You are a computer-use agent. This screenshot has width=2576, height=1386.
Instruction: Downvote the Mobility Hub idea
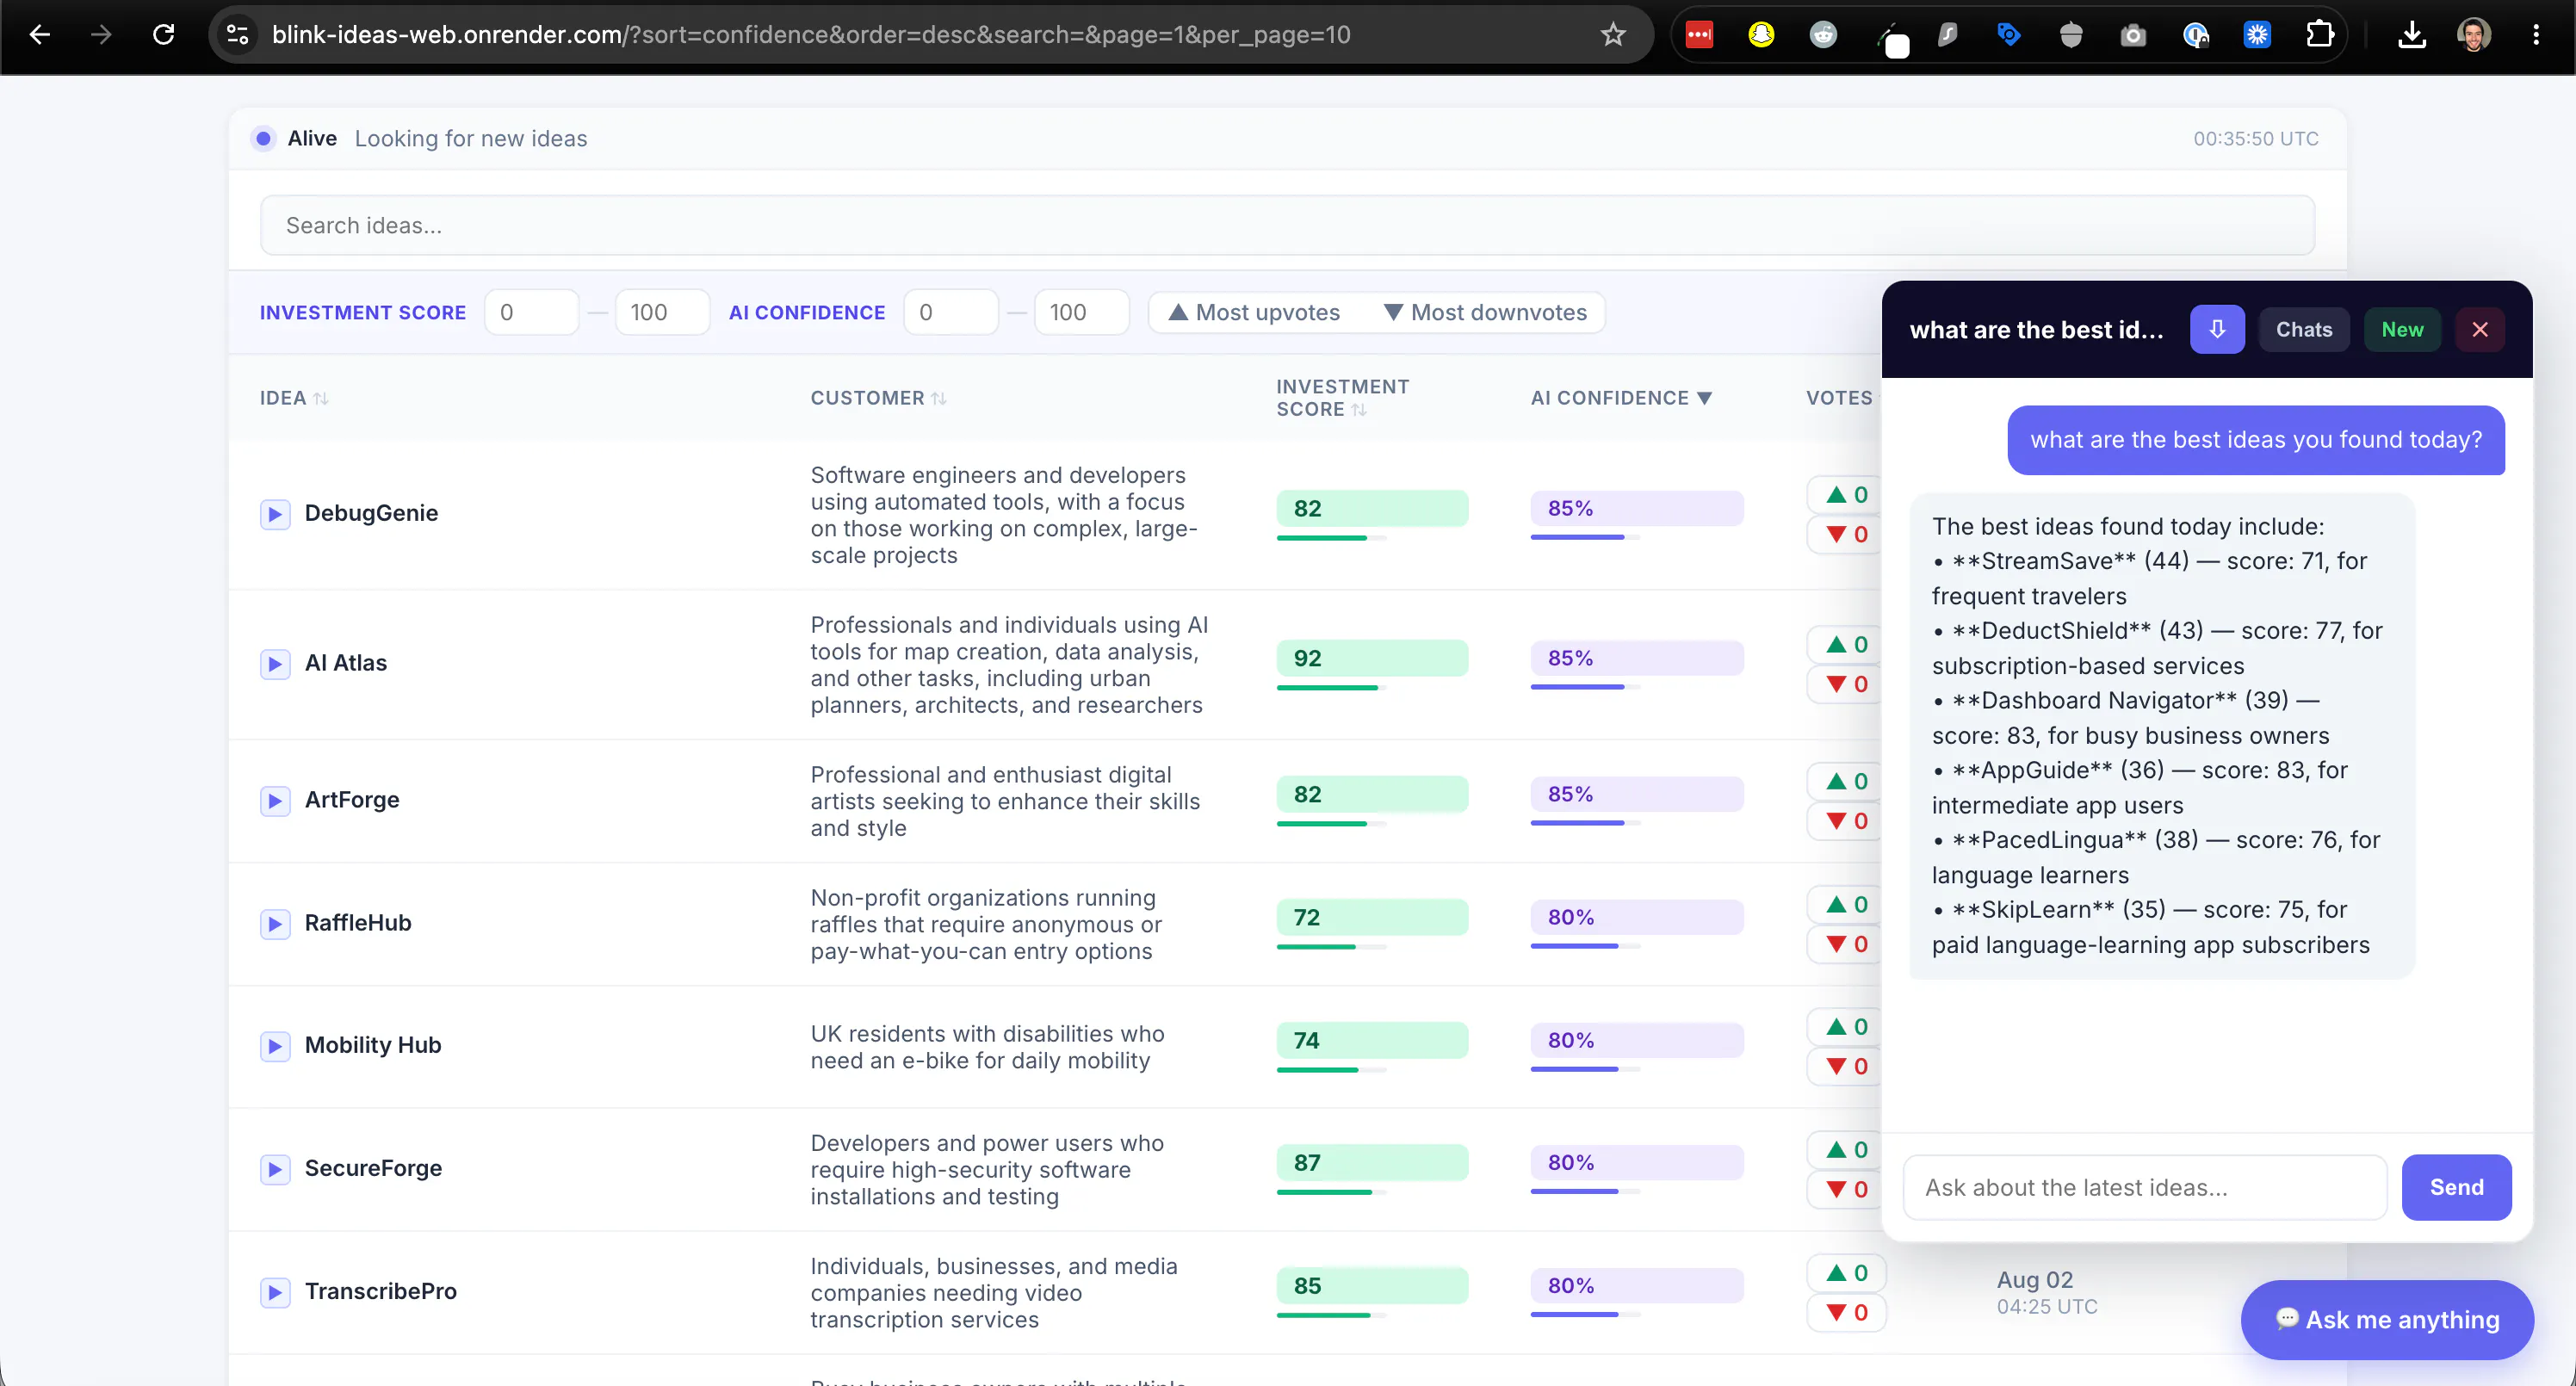click(x=1846, y=1067)
